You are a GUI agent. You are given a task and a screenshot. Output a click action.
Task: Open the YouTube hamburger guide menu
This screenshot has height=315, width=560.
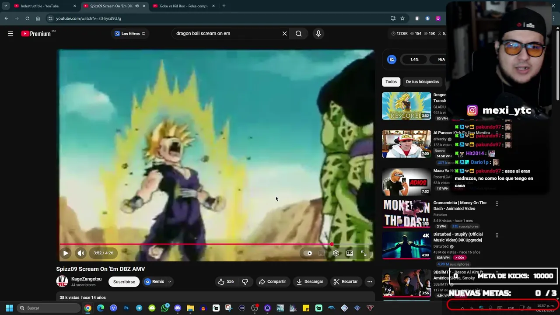tap(10, 34)
